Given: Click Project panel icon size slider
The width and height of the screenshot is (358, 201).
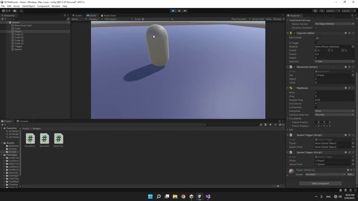Looking at the screenshot, I should tap(277, 186).
